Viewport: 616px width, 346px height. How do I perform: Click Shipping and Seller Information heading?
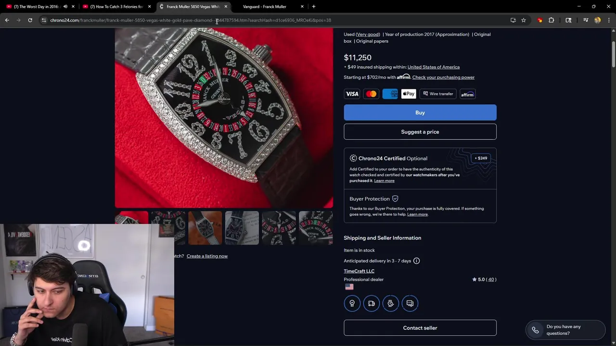pos(382,238)
